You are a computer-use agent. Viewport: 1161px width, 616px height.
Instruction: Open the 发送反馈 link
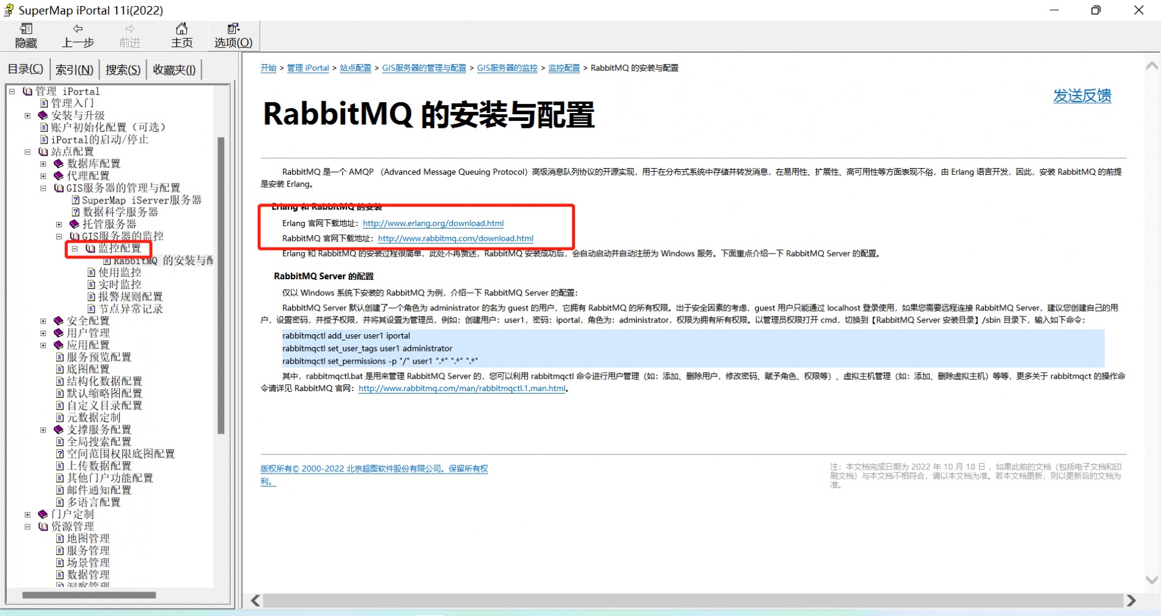[1082, 95]
